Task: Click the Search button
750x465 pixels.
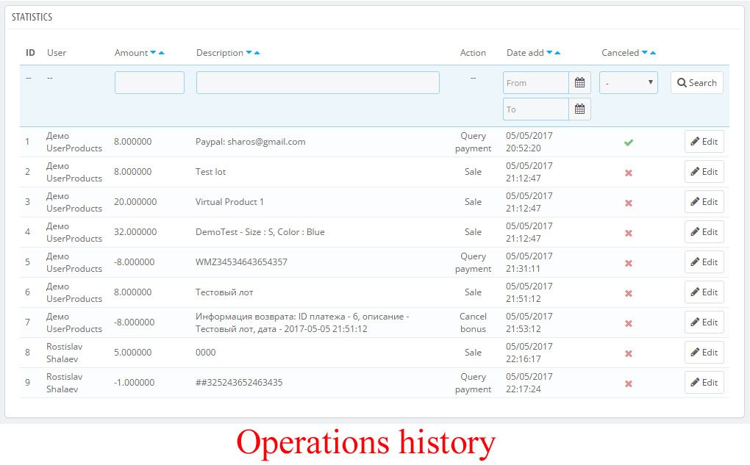Action: (x=696, y=83)
